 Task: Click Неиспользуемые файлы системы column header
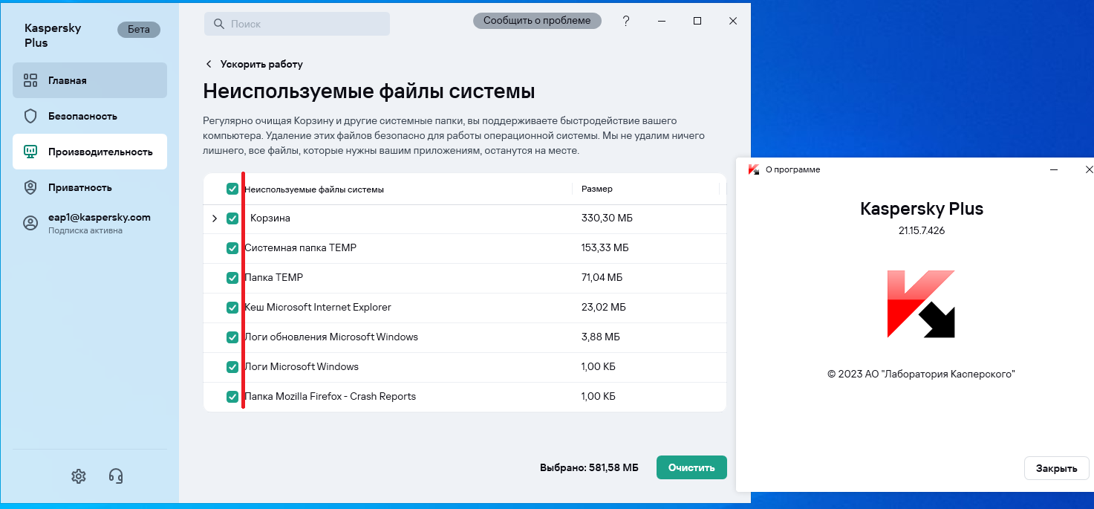click(x=314, y=189)
